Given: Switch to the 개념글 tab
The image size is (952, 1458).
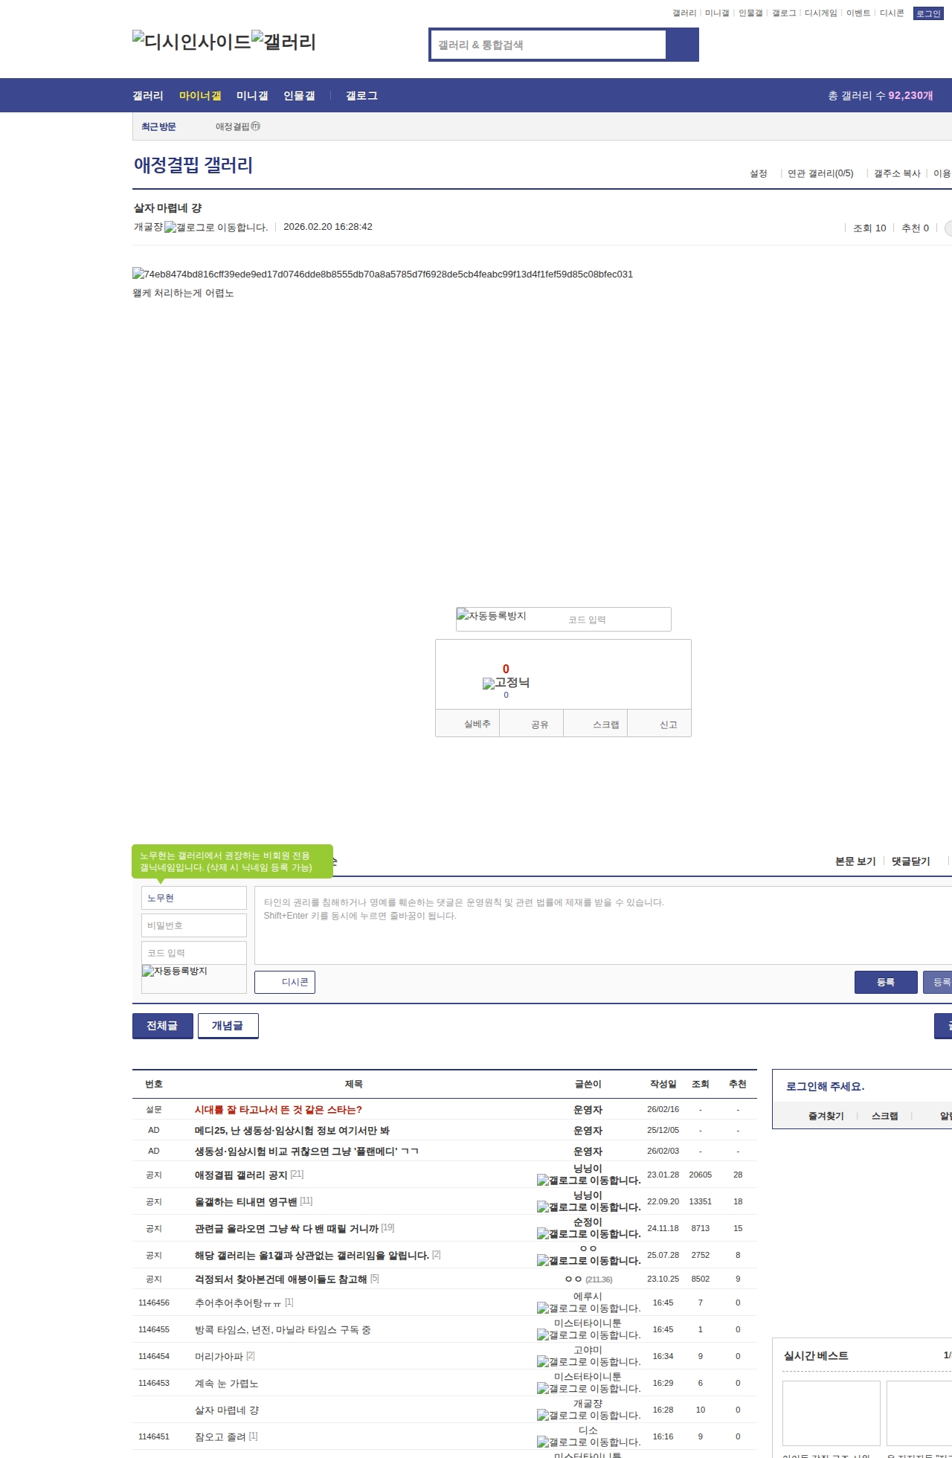Looking at the screenshot, I should click(228, 1026).
